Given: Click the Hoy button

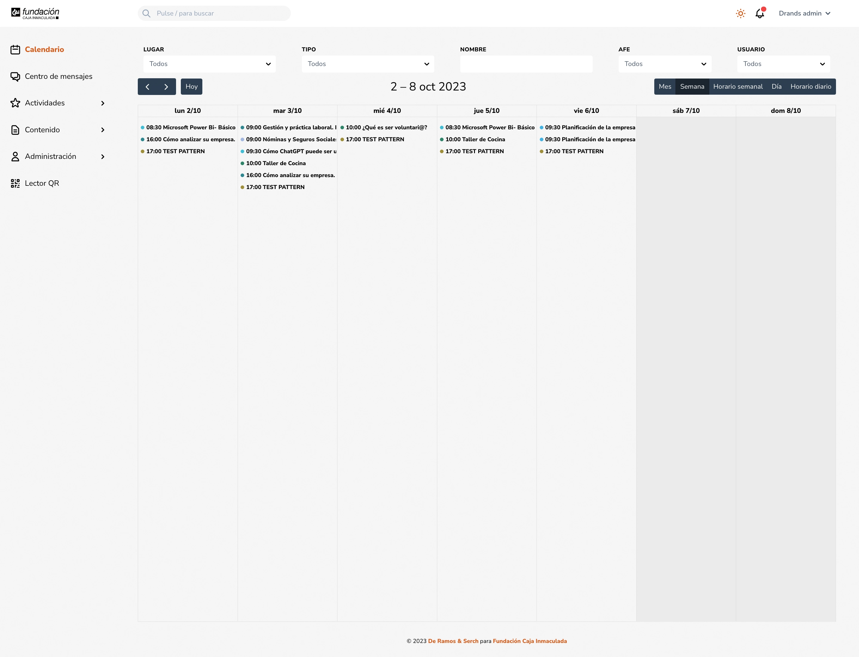Looking at the screenshot, I should 191,87.
